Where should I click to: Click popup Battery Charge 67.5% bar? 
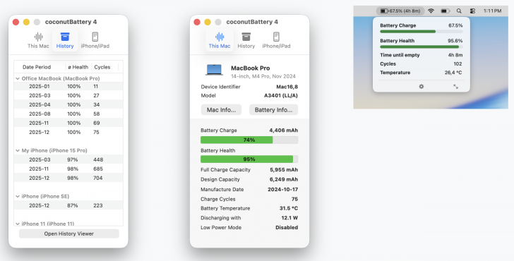click(422, 32)
